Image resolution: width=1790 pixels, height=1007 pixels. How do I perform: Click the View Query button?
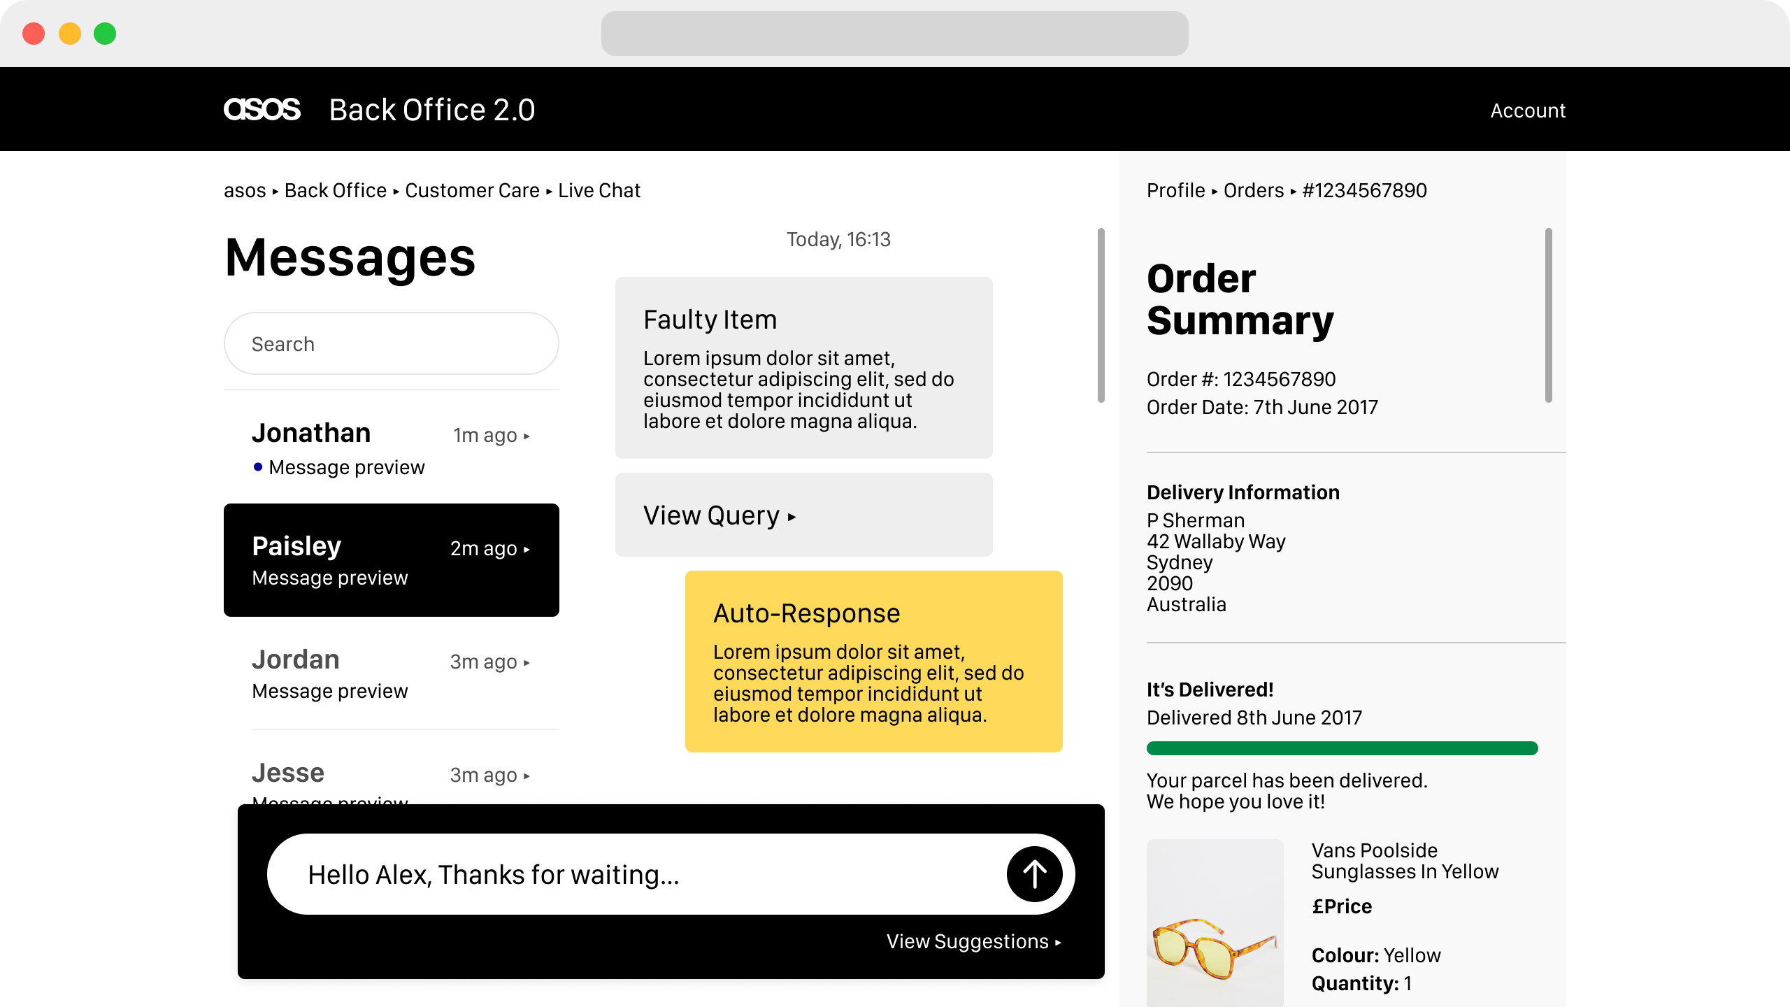coord(804,515)
